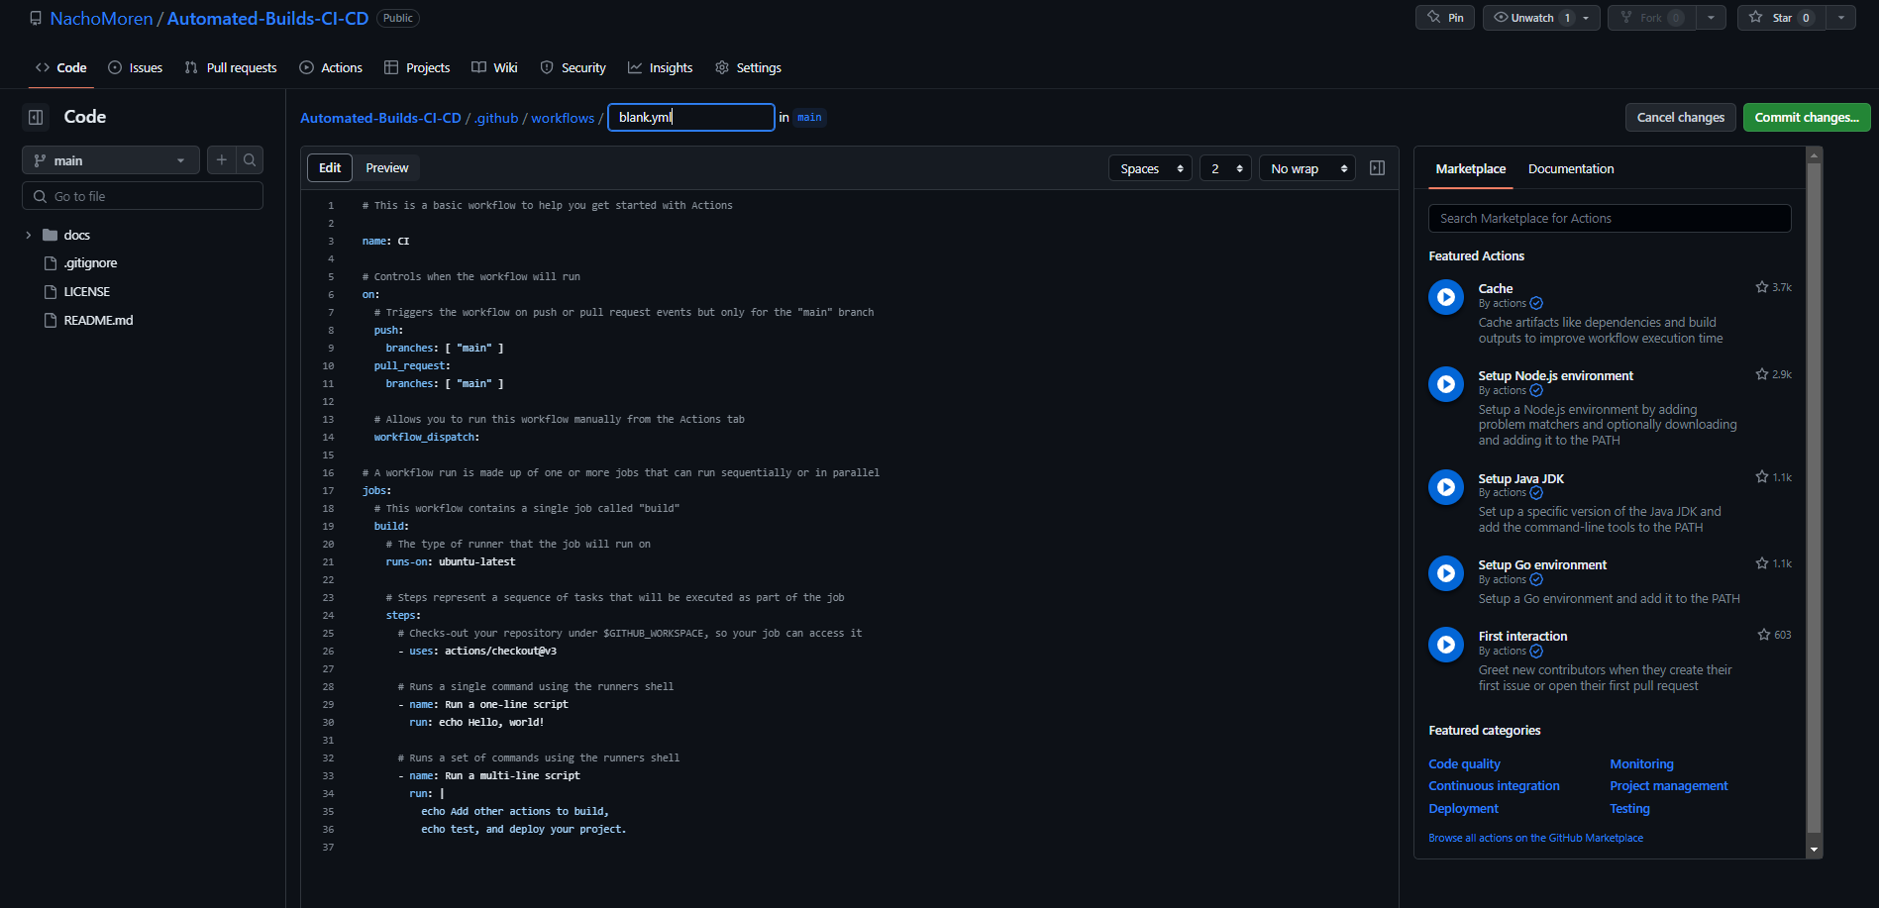Open the Unwatch notification options dropdown arrow
Screen dimensions: 1879x908
coord(1587,18)
